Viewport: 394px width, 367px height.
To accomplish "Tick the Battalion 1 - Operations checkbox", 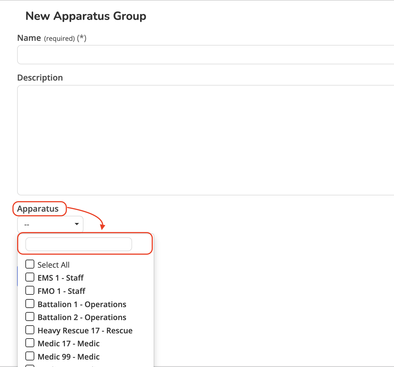I will point(30,304).
